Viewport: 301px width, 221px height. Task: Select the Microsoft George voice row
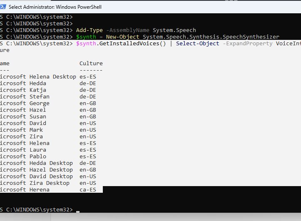pos(25,103)
